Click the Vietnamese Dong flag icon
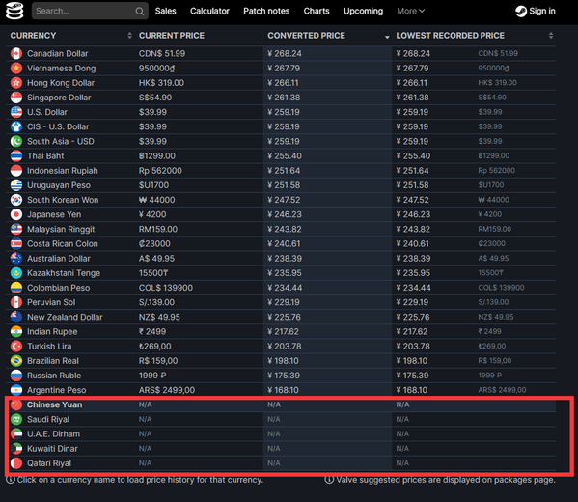This screenshot has width=578, height=502. [x=16, y=69]
